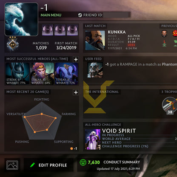177x177 pixels.
Task: Open the Conduct Summary link
Action: (122, 162)
